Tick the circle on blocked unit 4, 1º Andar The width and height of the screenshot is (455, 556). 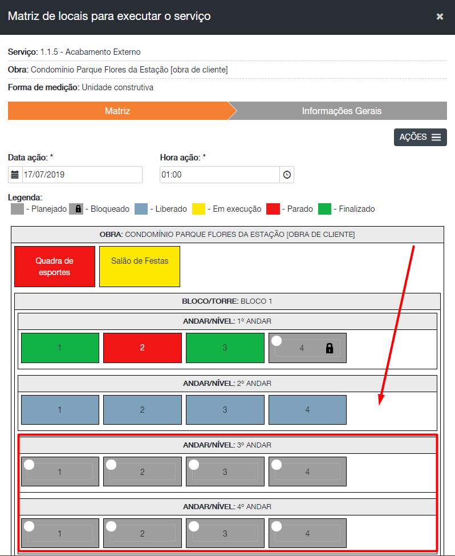pos(277,341)
